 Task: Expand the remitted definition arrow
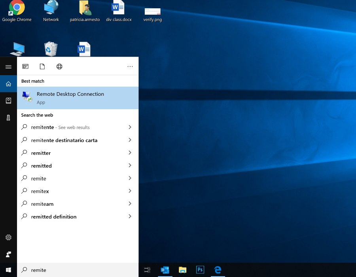[x=130, y=216]
